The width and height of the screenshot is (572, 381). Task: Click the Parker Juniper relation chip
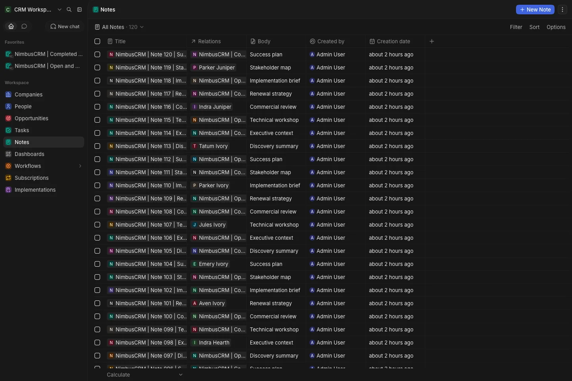pos(213,67)
